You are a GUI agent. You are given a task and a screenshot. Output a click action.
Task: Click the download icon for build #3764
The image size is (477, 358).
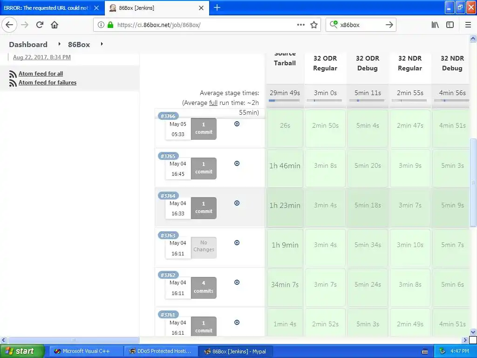[237, 203]
